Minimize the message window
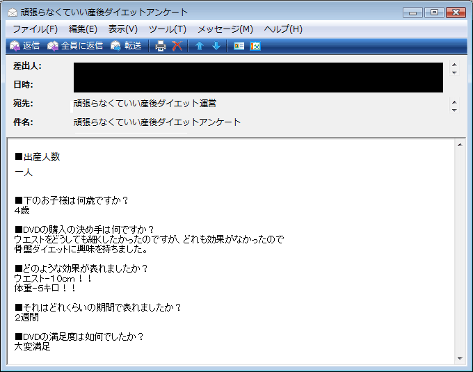Image resolution: width=473 pixels, height=372 pixels. click(x=412, y=13)
